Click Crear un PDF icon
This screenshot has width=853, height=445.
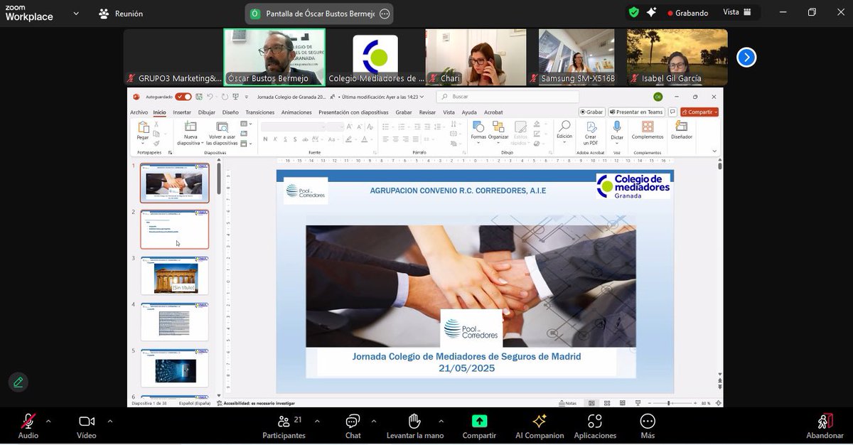pyautogui.click(x=591, y=127)
